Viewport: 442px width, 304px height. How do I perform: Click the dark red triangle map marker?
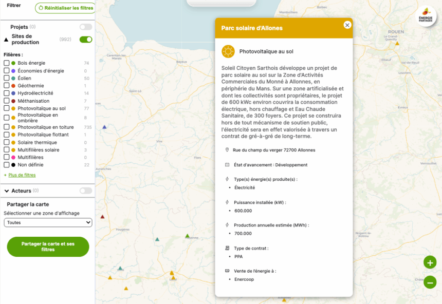pos(103,217)
